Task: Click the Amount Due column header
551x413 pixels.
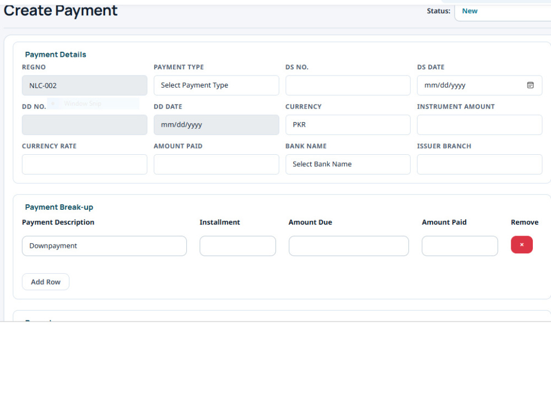Action: pyautogui.click(x=310, y=222)
